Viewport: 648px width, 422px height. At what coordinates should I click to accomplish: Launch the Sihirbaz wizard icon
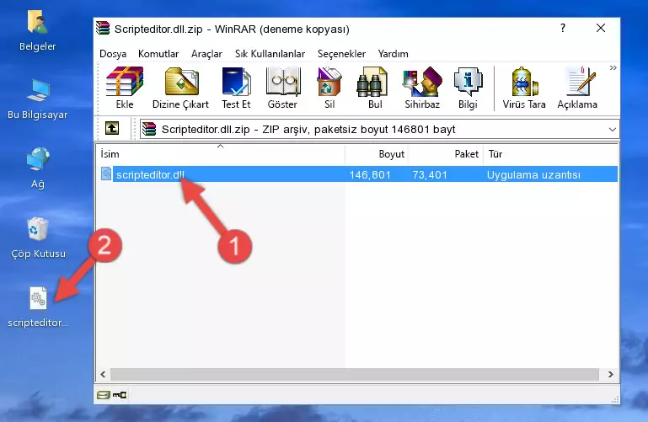pyautogui.click(x=422, y=88)
